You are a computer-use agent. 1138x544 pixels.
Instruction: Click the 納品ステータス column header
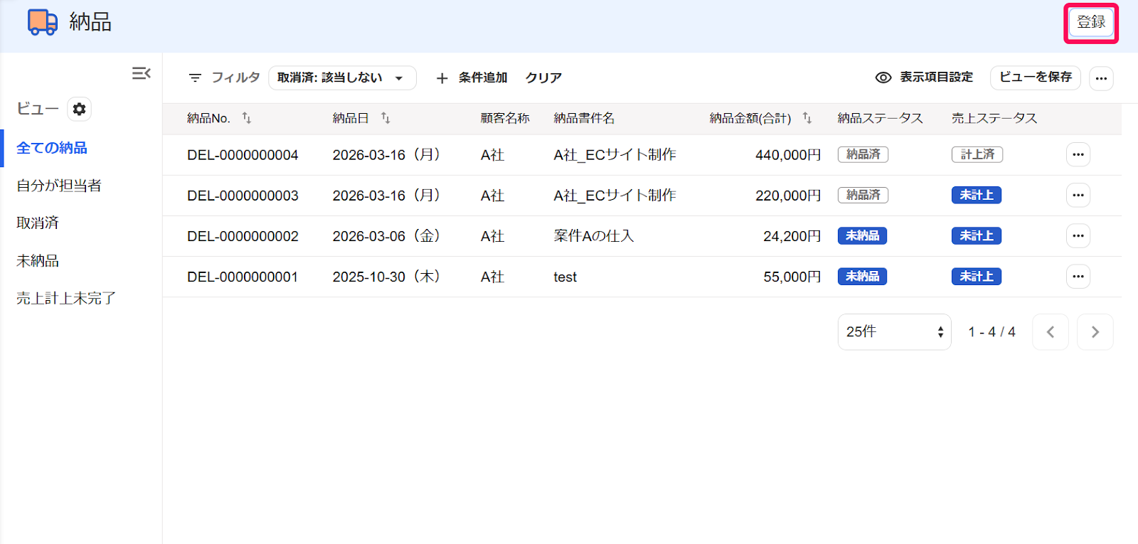(881, 118)
